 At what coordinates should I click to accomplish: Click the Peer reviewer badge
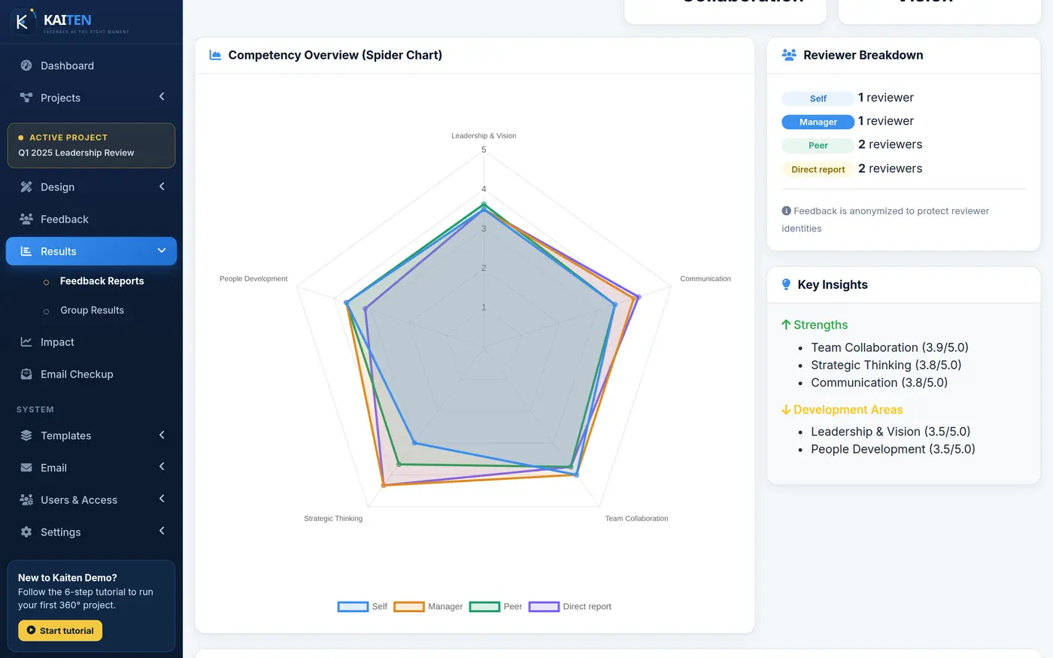pos(818,145)
